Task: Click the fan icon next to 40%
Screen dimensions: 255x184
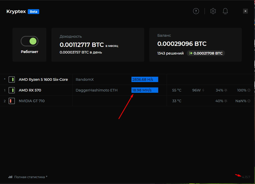Action: tap(226, 101)
